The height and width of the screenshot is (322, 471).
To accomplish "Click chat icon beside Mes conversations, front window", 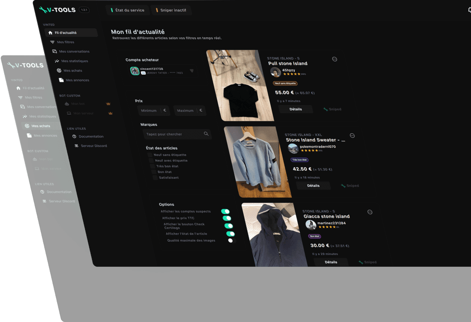I will [x=55, y=52].
